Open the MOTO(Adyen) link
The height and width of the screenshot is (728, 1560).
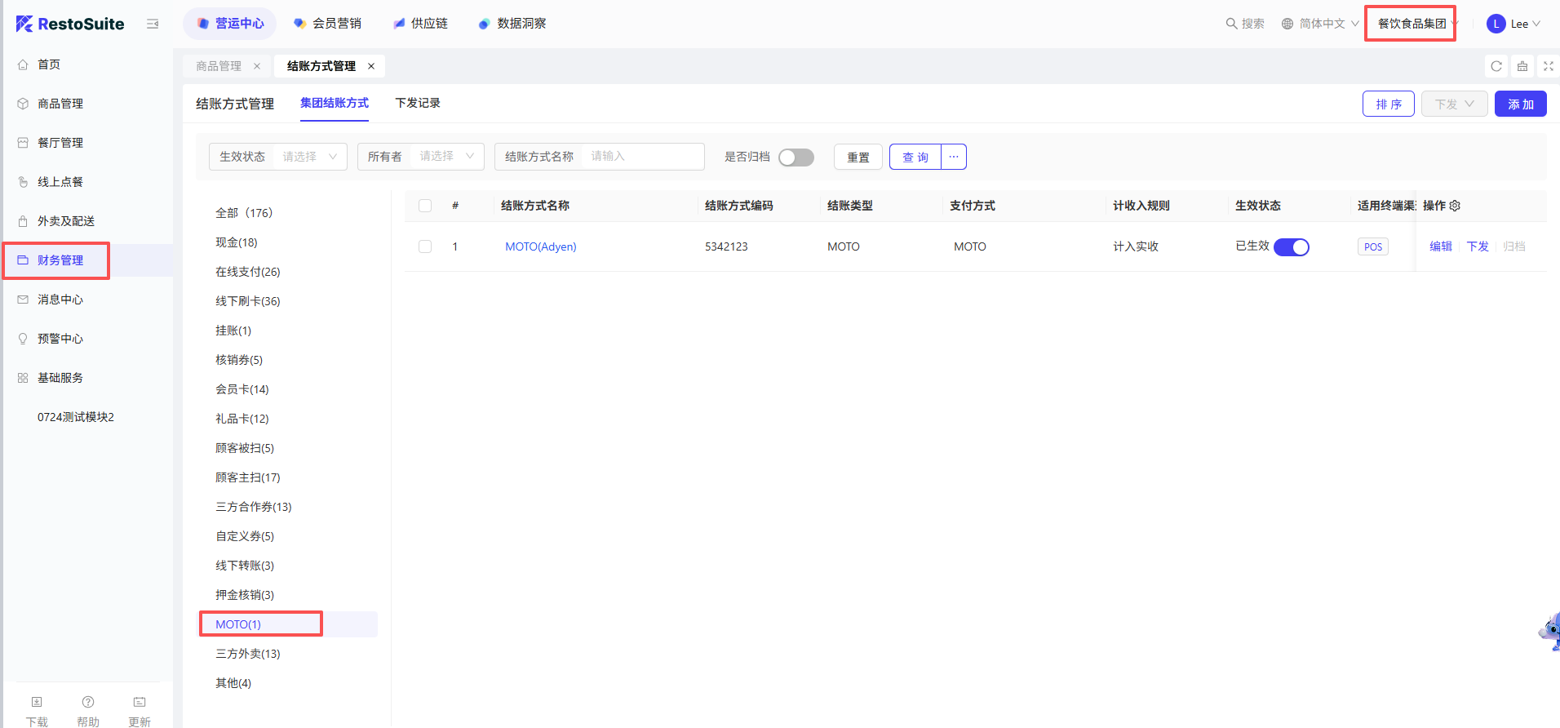540,246
